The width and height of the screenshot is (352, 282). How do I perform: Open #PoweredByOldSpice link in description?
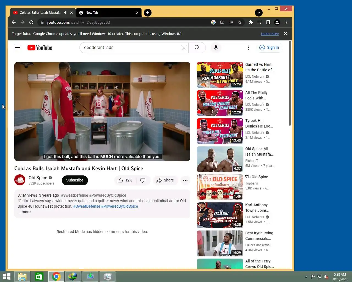click(x=120, y=206)
